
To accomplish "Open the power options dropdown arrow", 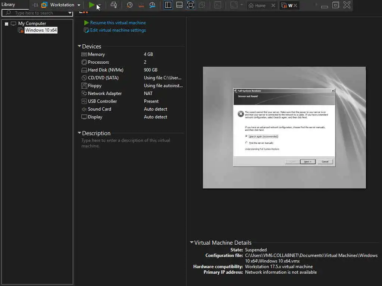I will (x=99, y=5).
